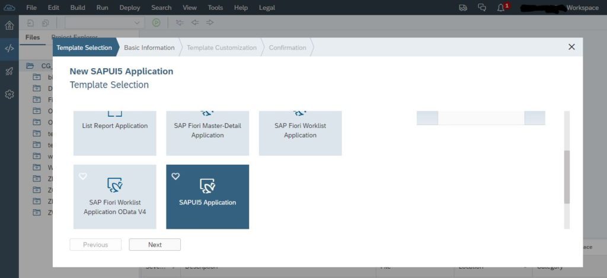The image size is (607, 278).
Task: Choose the List Report Application template
Action: click(x=115, y=133)
